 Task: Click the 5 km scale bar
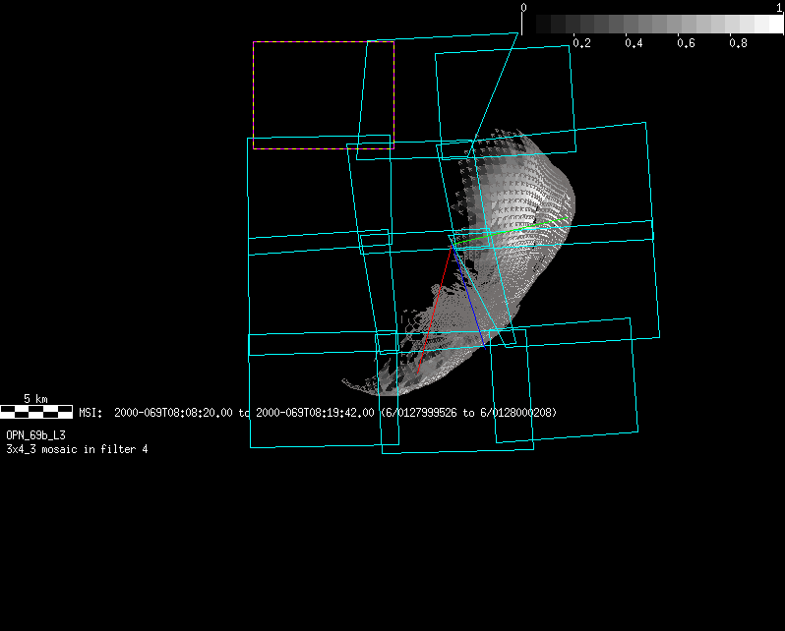coord(36,411)
